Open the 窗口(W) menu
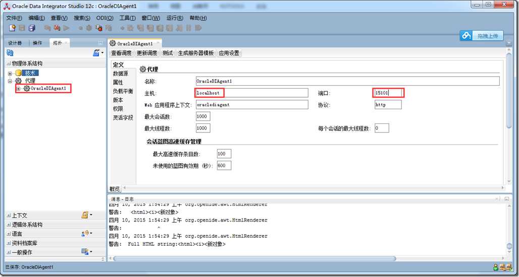Viewport: 519px width, 277px height. point(150,18)
